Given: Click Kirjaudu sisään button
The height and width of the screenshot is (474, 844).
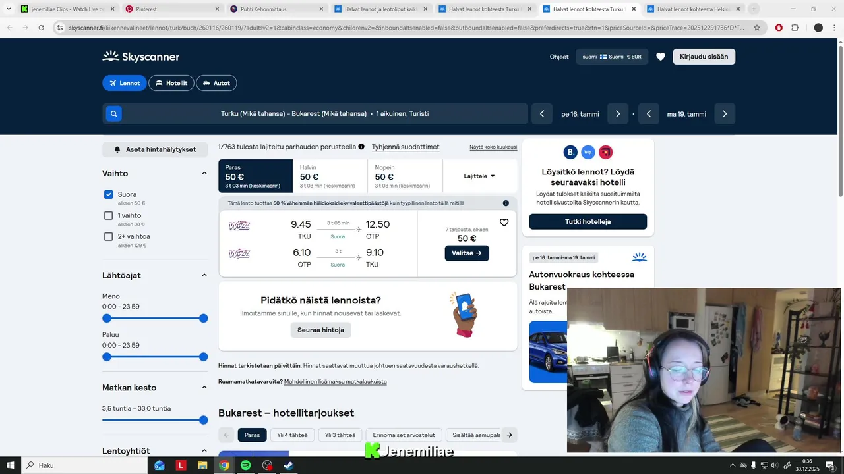Looking at the screenshot, I should pyautogui.click(x=704, y=57).
